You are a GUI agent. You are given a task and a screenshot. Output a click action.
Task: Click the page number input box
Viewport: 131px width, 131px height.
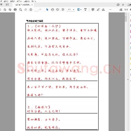pos(36,10)
